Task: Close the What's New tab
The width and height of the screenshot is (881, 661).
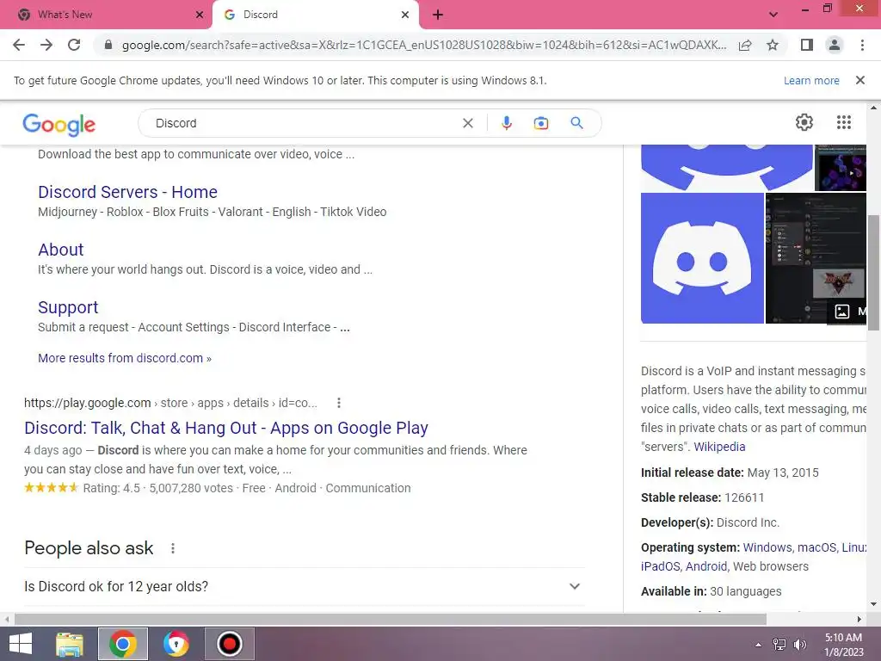Action: click(199, 15)
